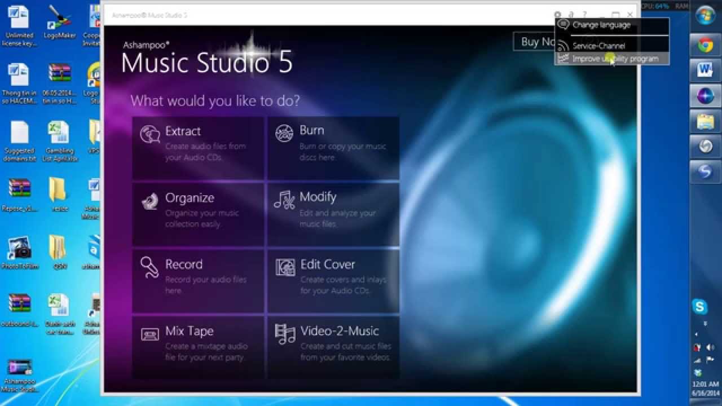Screen dimensions: 722x406
Task: Select the Video-2-Music tile title
Action: coord(340,331)
